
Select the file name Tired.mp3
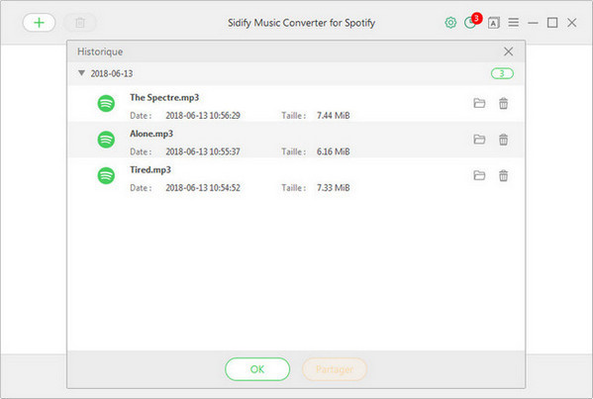(x=150, y=170)
